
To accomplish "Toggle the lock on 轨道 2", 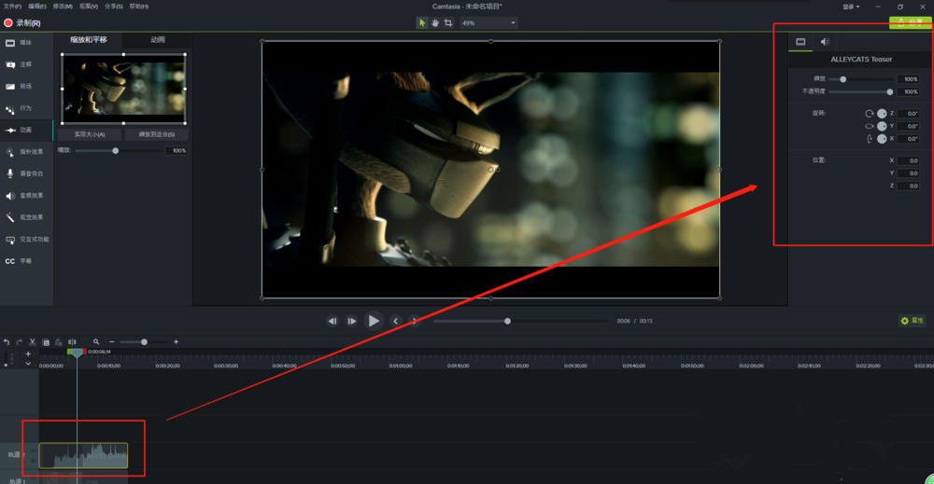I will pos(34,459).
